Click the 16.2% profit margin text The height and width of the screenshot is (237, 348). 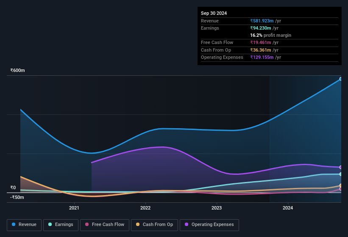click(270, 35)
